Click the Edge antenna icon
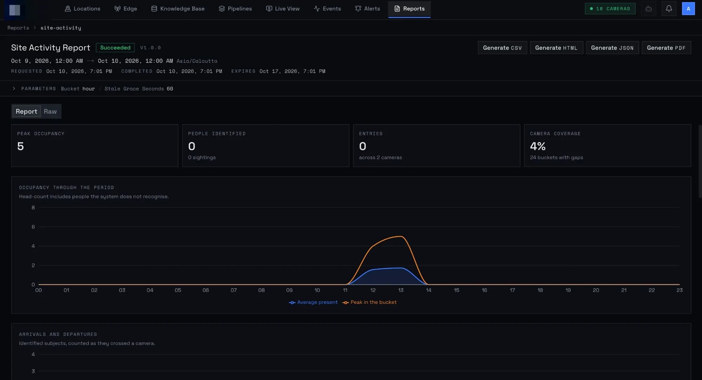This screenshot has width=702, height=380. (118, 8)
